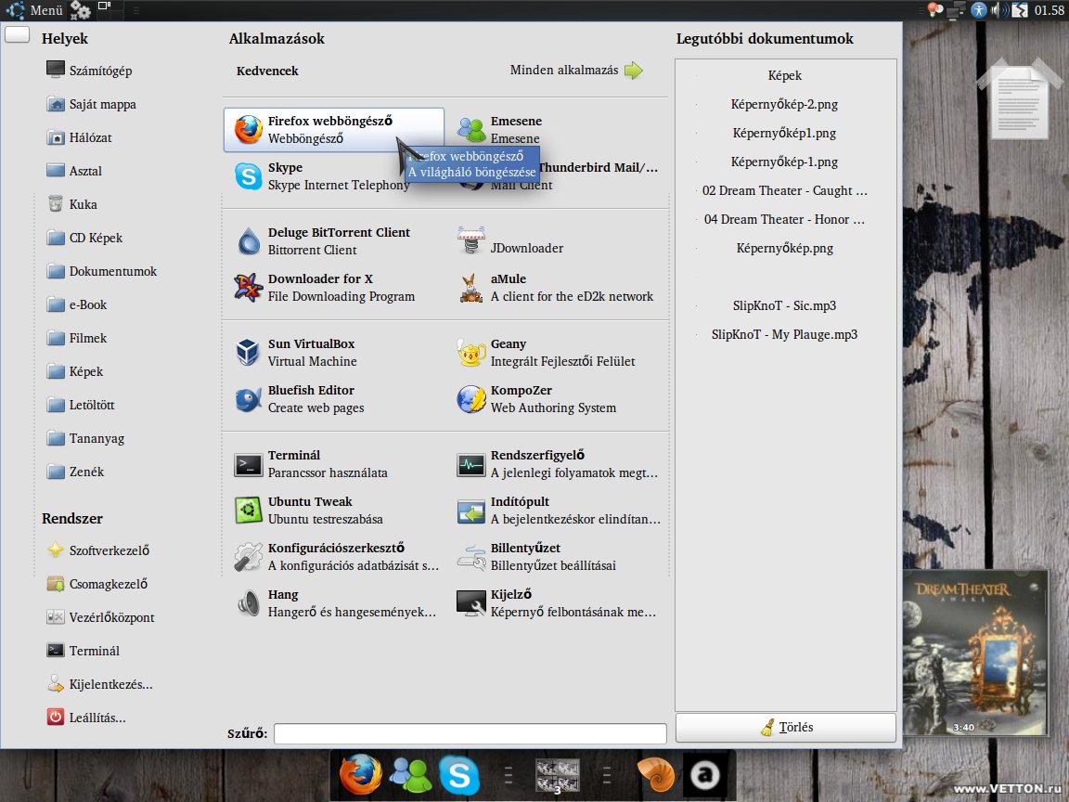Click the Skype icon in the bottom dock
This screenshot has height=802, width=1069.
coord(458,775)
